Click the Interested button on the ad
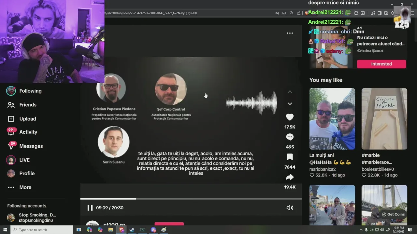Viewport: 417px width, 234px height. pyautogui.click(x=381, y=64)
